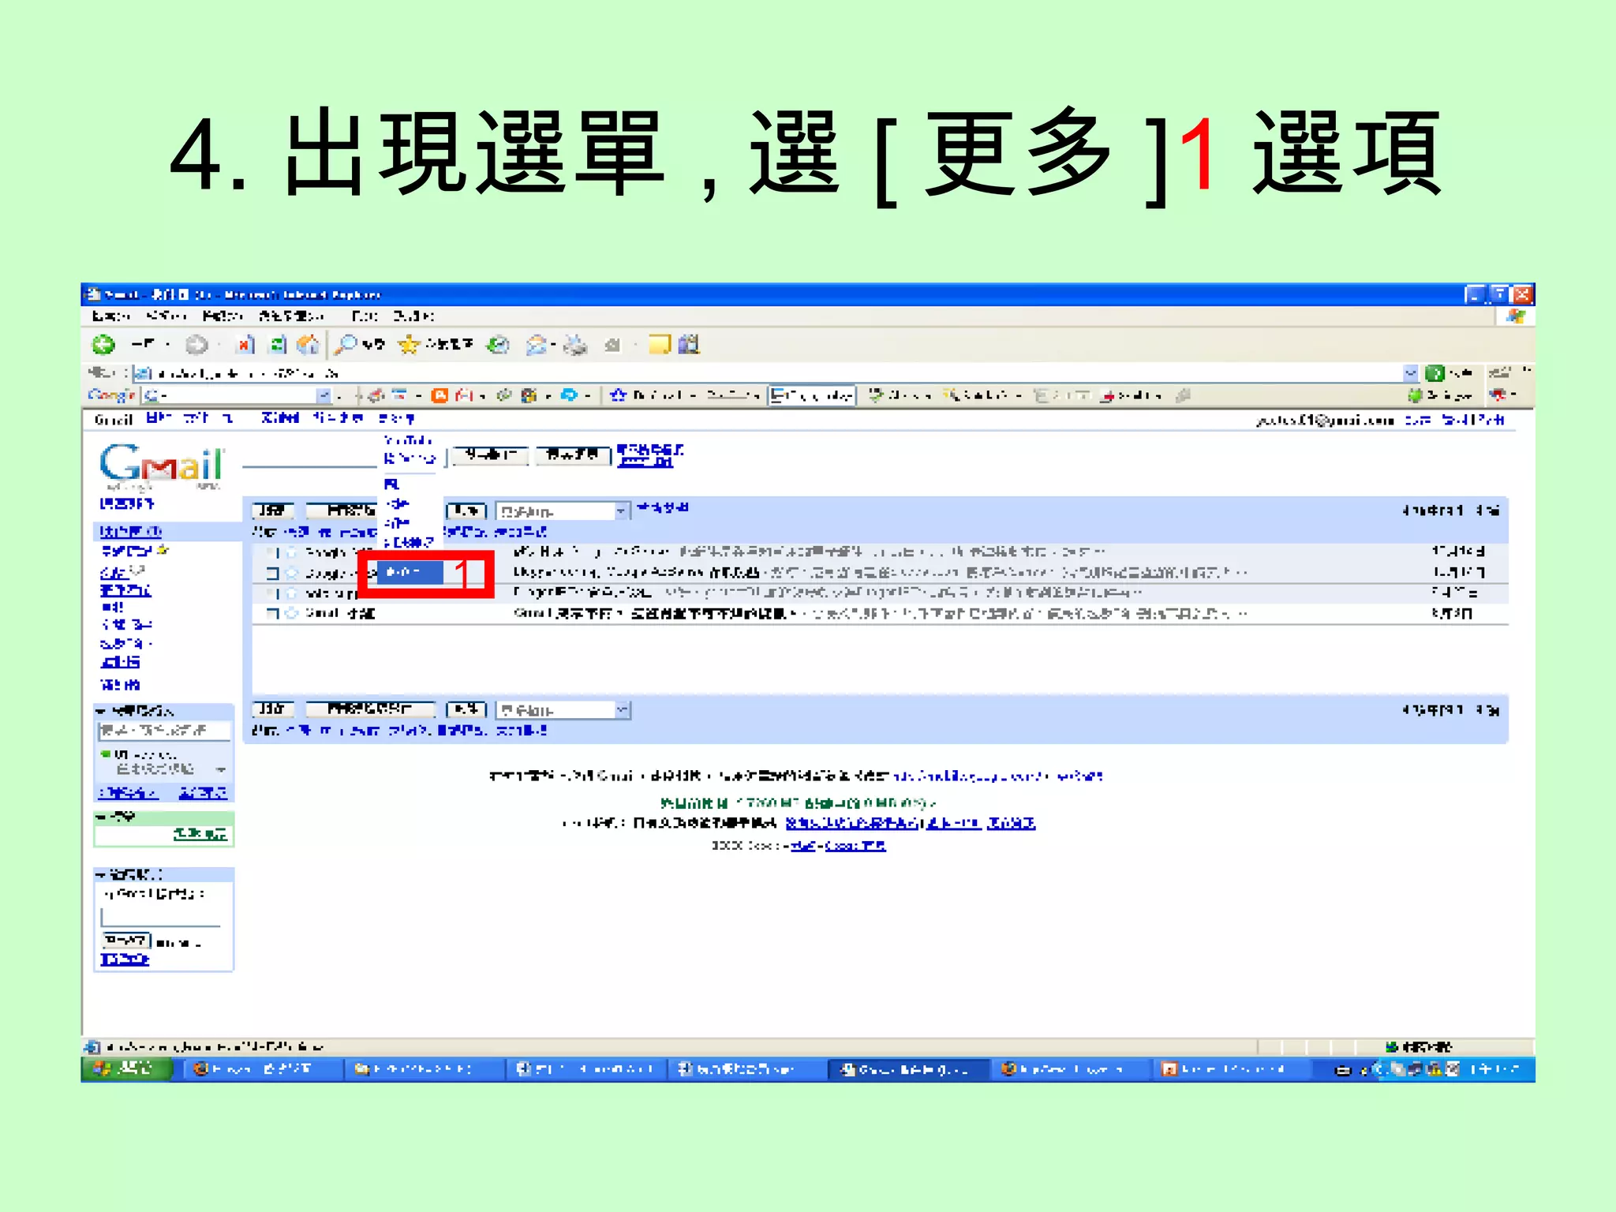Click the IE Home icon
Image resolution: width=1616 pixels, height=1212 pixels.
tap(309, 345)
